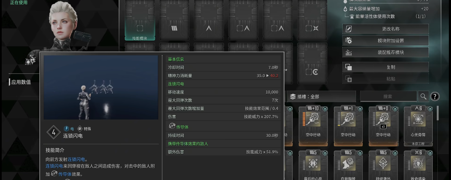The height and width of the screenshot is (180, 451).
Task: Click the 正在使用 status label
Action: point(18,2)
